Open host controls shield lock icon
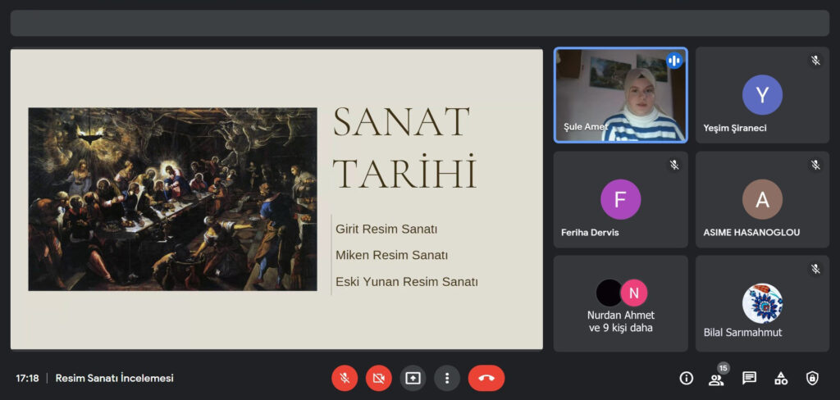This screenshot has height=400, width=840. tap(812, 378)
